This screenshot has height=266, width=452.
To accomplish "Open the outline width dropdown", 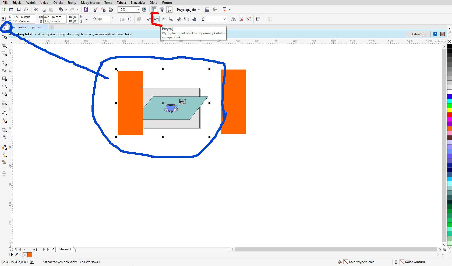I will point(224,19).
